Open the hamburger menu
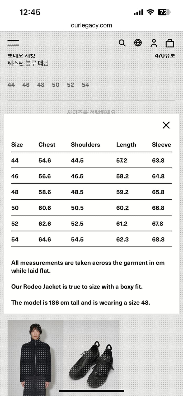The image size is (183, 396). [13, 43]
